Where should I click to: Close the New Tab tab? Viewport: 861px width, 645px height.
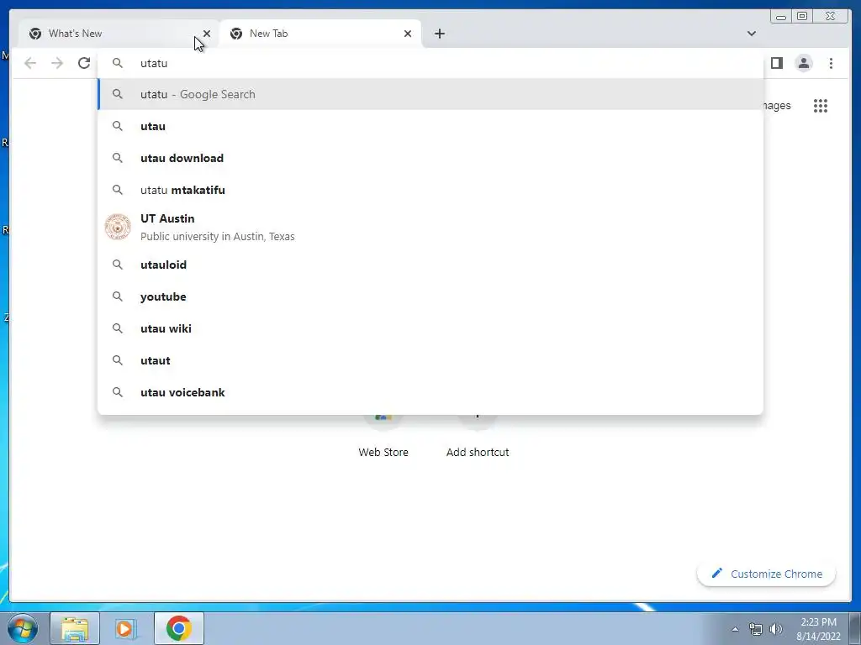click(x=408, y=34)
